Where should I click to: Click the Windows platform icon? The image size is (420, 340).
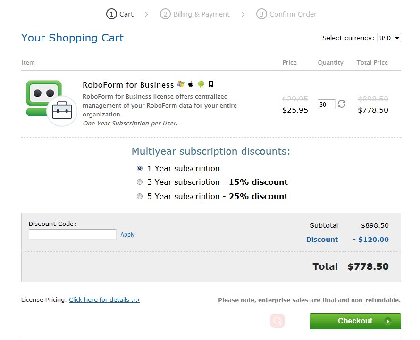tap(181, 84)
